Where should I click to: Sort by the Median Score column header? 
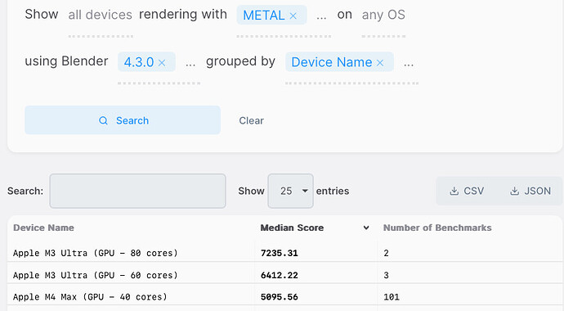click(292, 228)
